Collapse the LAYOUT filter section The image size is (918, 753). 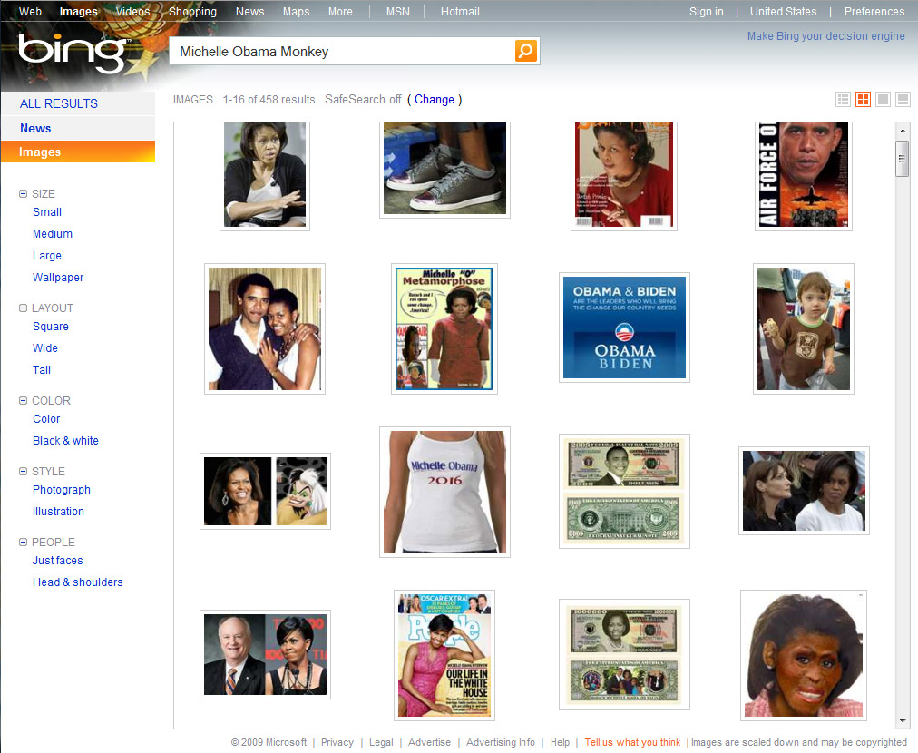24,308
